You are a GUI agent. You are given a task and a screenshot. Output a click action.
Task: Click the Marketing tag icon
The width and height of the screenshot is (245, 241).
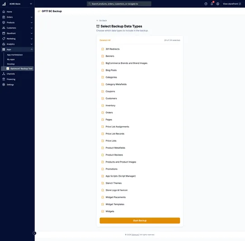(x=4, y=39)
